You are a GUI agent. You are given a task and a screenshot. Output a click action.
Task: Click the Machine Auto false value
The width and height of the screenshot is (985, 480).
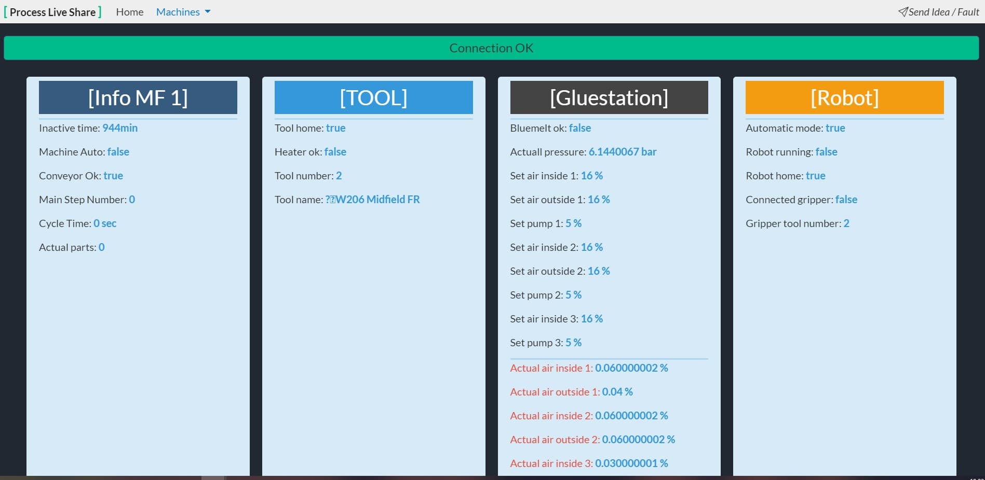(x=118, y=152)
